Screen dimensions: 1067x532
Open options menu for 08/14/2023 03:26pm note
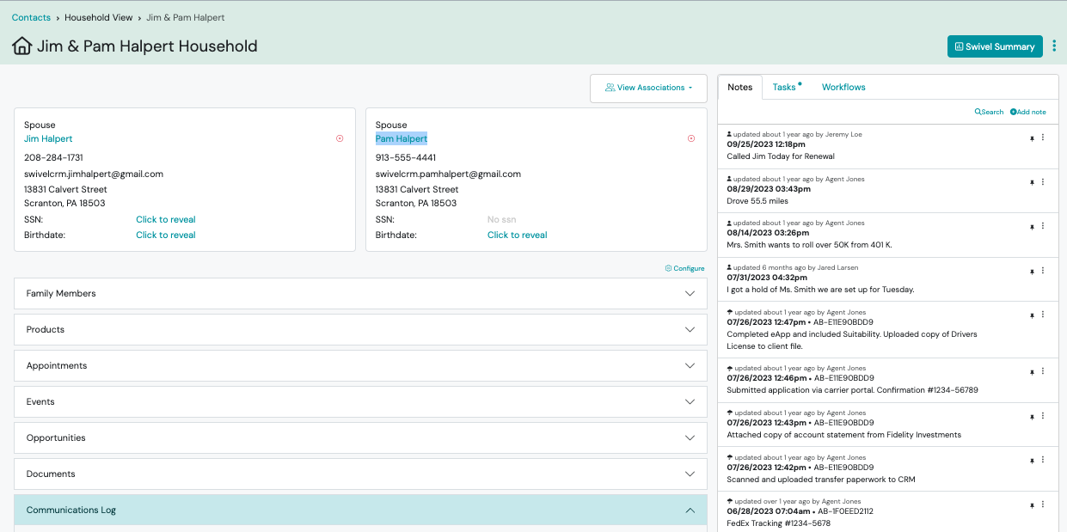click(1043, 226)
